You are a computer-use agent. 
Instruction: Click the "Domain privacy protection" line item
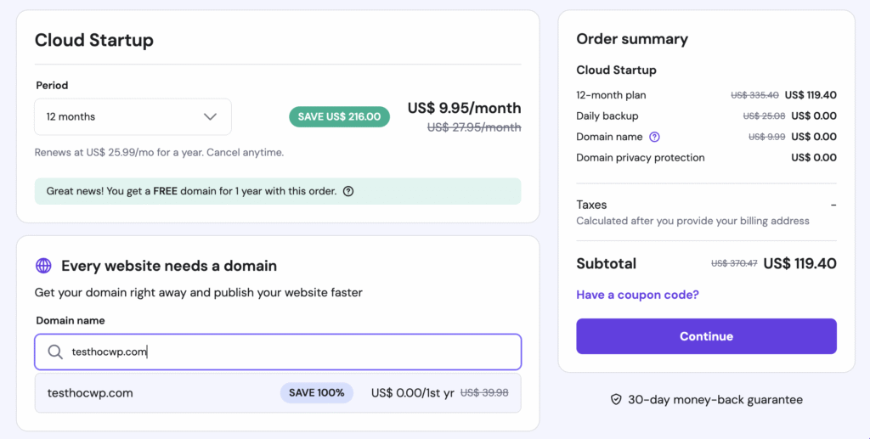click(x=641, y=157)
